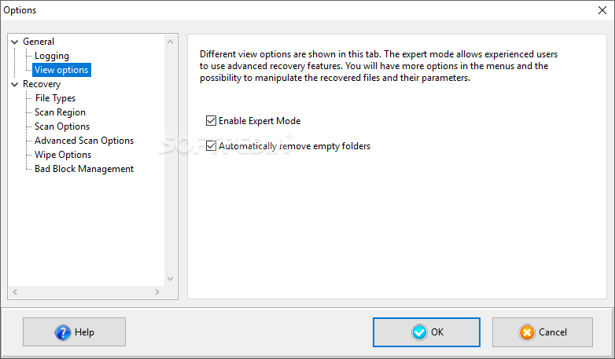Viewport: 615px width, 359px height.
Task: Click the tree scroll up arrow
Action: coord(170,42)
